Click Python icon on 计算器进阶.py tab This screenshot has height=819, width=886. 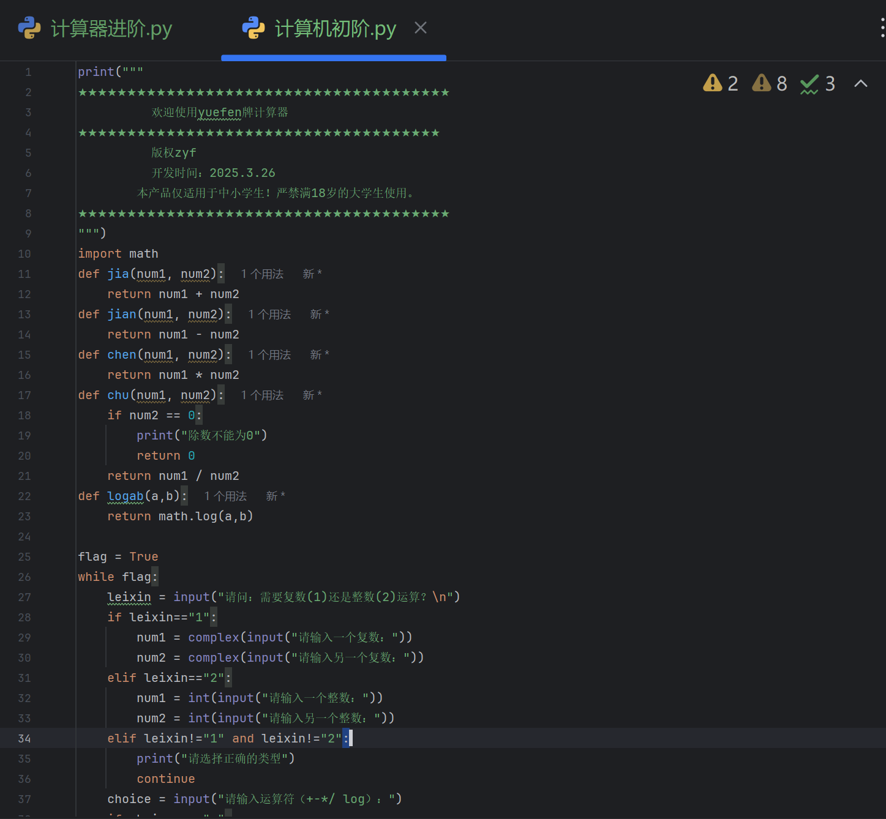(x=29, y=28)
